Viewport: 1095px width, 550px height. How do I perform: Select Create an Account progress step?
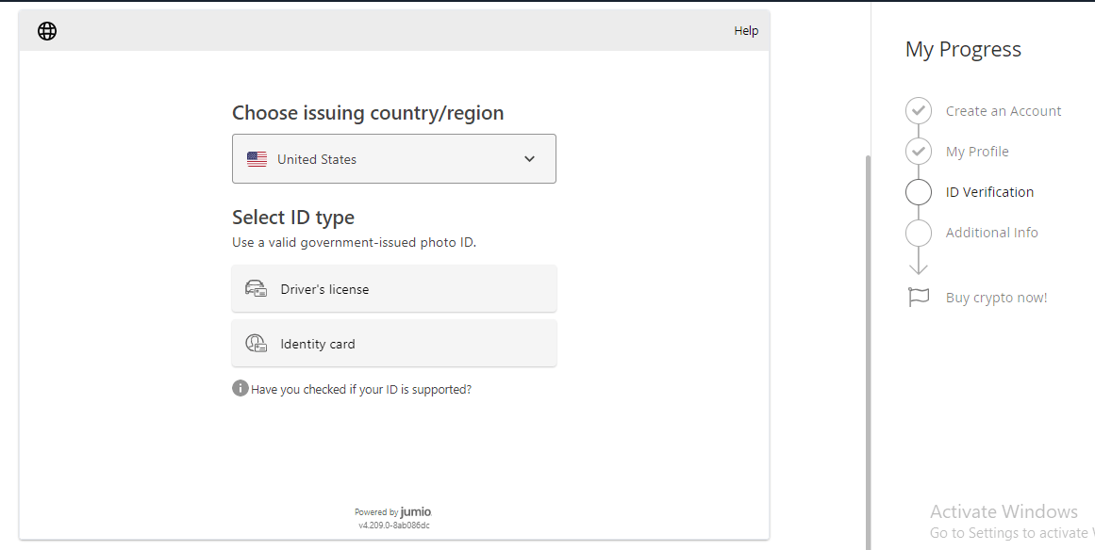pyautogui.click(x=1004, y=111)
